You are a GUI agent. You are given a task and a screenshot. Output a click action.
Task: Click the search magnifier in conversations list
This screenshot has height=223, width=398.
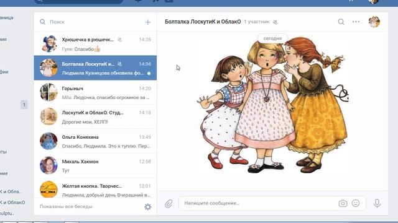[42, 22]
